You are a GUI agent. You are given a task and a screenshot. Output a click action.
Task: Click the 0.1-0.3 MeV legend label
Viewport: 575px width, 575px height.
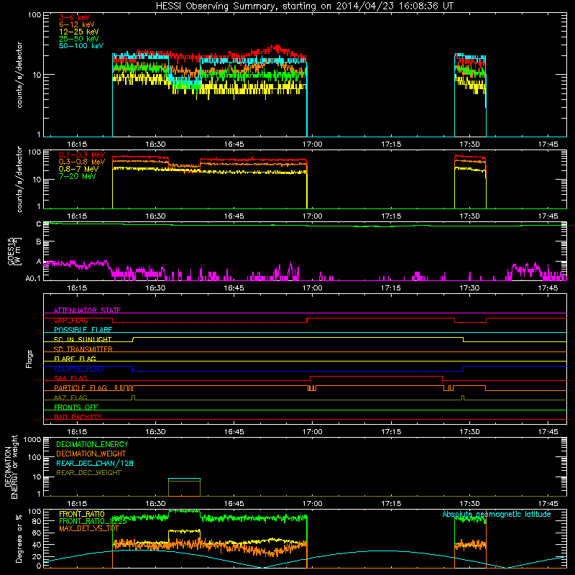coord(82,155)
